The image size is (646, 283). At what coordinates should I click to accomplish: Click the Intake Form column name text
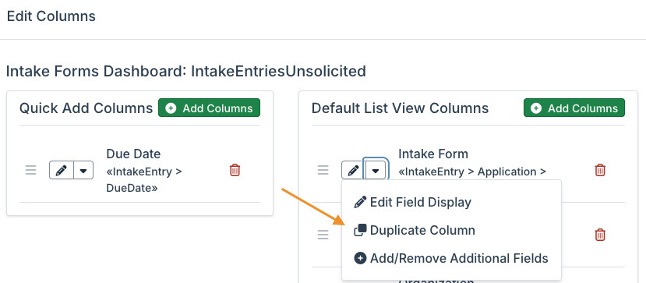433,154
